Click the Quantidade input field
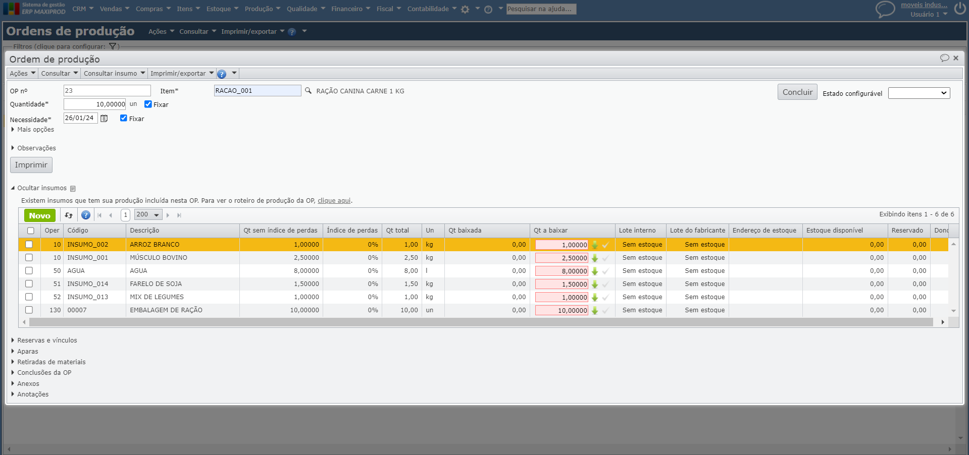969x455 pixels. 95,104
